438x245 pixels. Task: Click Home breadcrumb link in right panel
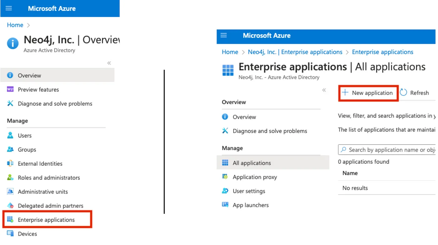230,52
